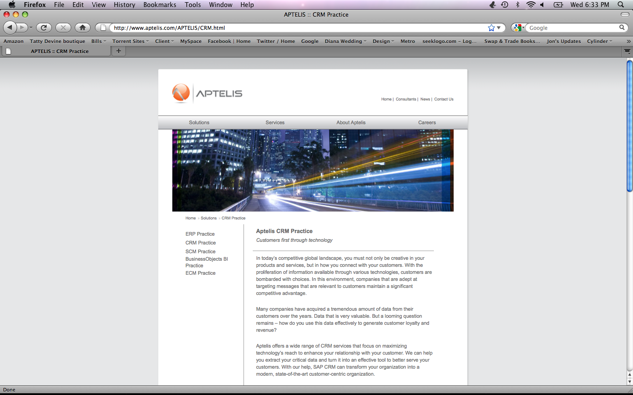Click the browser Forward arrow button

22,28
